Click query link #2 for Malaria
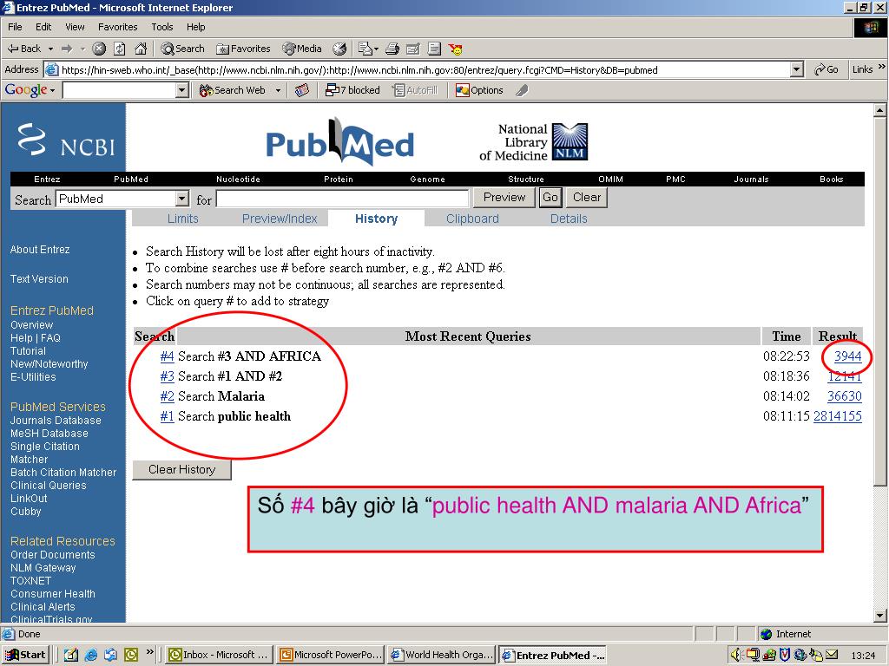This screenshot has width=889, height=666. click(167, 396)
